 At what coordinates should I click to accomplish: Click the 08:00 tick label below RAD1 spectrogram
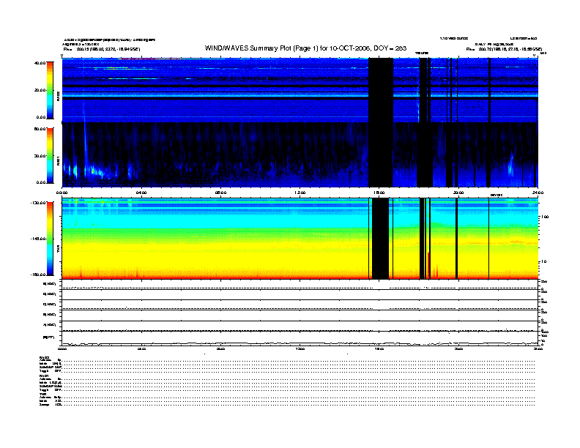(220, 193)
